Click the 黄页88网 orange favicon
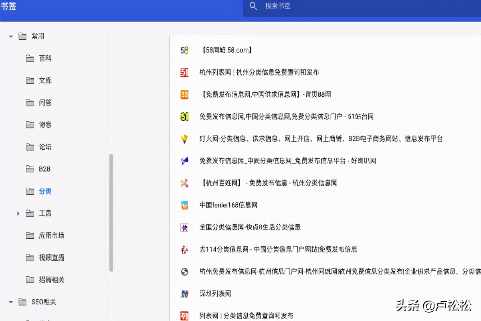Screen dimensions: 481x321 (x=184, y=94)
